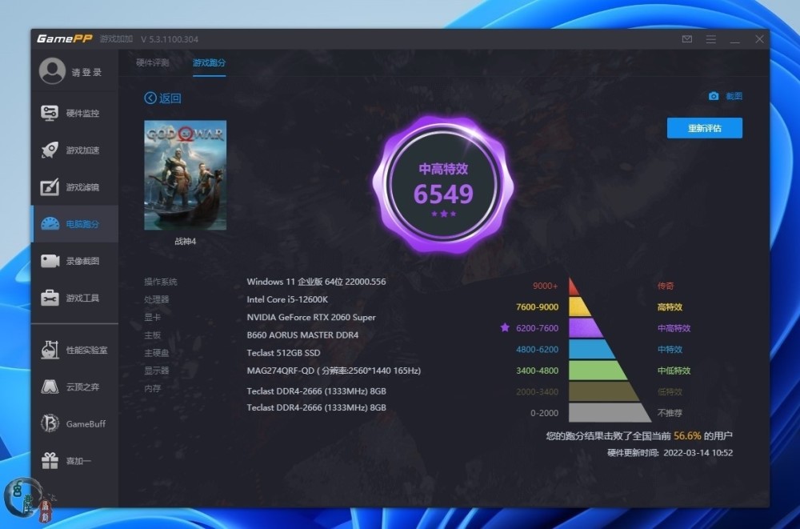
Task: Click the 硬件更新时间 timestamp text
Action: pyautogui.click(x=670, y=453)
